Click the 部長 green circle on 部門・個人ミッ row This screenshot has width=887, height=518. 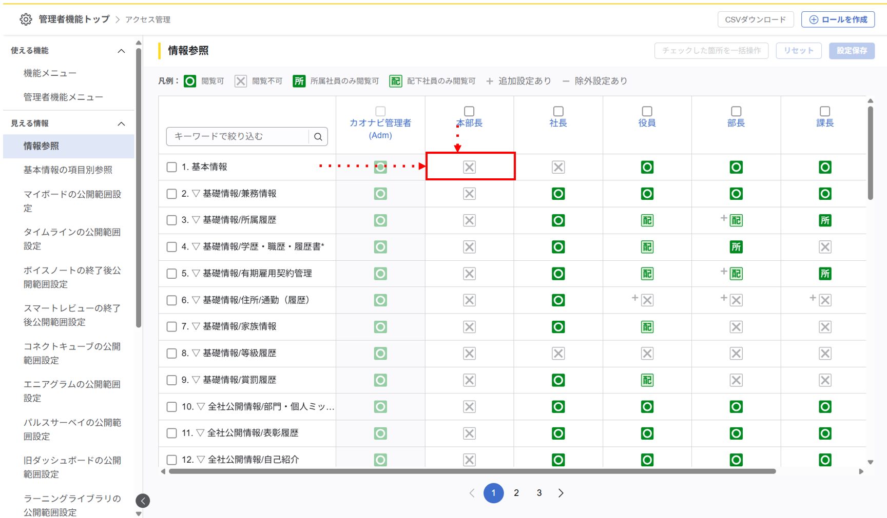click(736, 407)
